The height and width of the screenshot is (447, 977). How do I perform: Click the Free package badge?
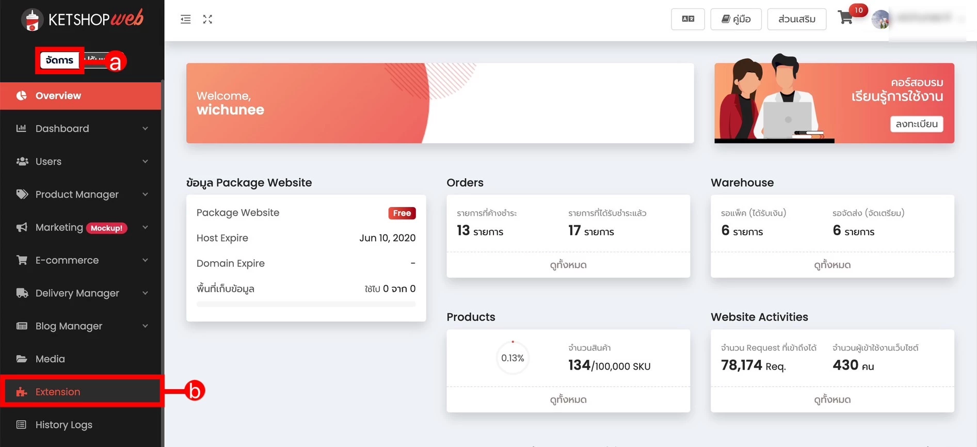(402, 213)
